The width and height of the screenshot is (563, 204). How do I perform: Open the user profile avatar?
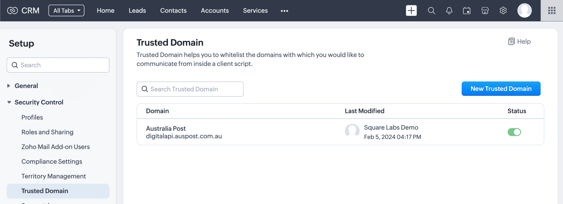tap(524, 11)
